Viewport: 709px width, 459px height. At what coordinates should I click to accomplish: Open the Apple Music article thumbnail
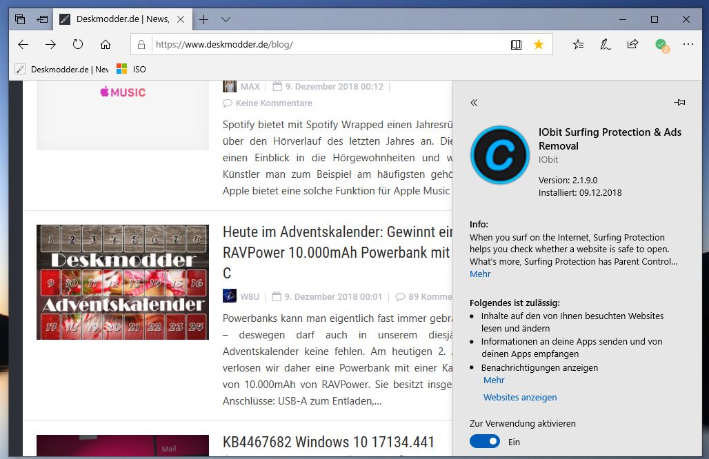point(123,115)
